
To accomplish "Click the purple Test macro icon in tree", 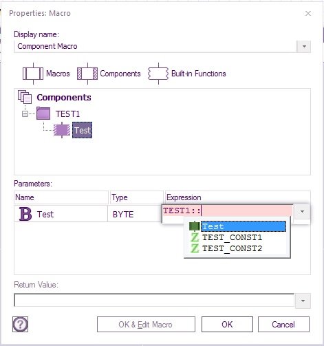I will point(62,130).
